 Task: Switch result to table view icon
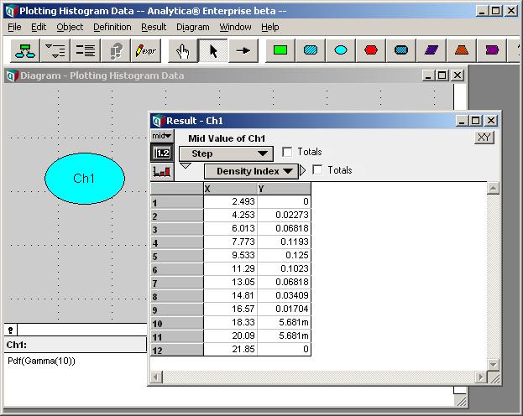click(162, 153)
